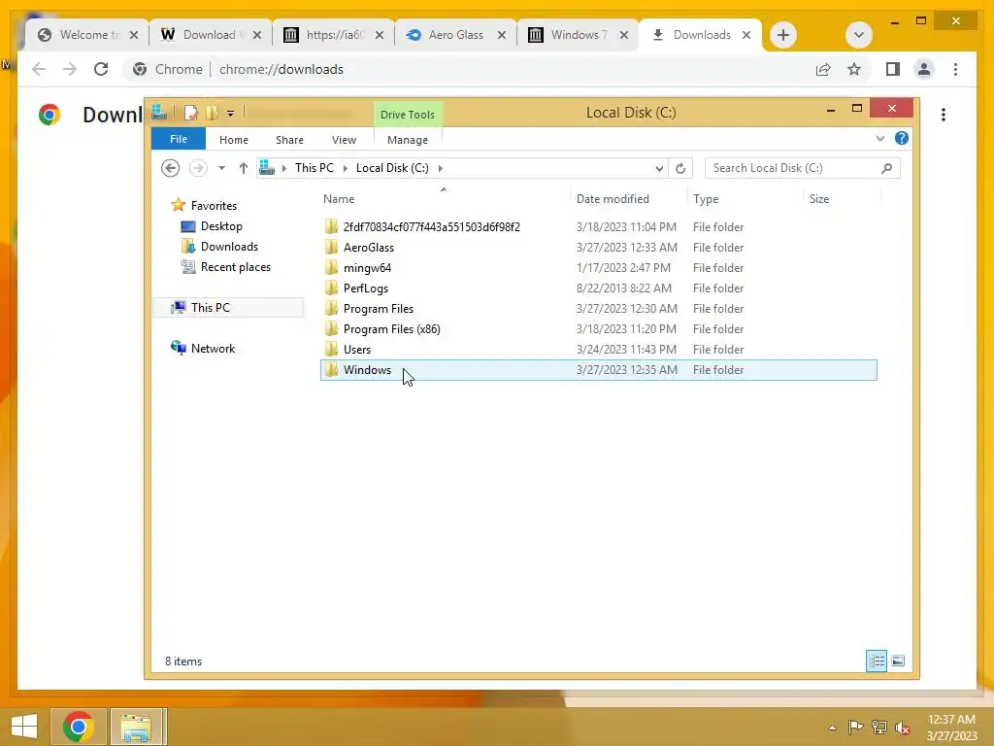Open the Windows Start button
The image size is (994, 746).
coord(24,727)
